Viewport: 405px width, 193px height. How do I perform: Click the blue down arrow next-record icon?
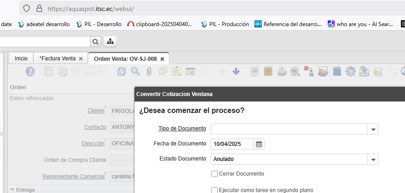pyautogui.click(x=236, y=71)
